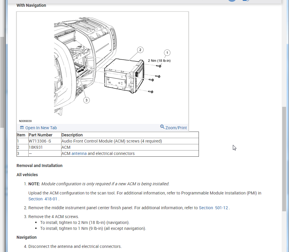Click the Zoom/Print magnifier icon
Image resolution: width=289 pixels, height=252 pixels.
[162, 127]
